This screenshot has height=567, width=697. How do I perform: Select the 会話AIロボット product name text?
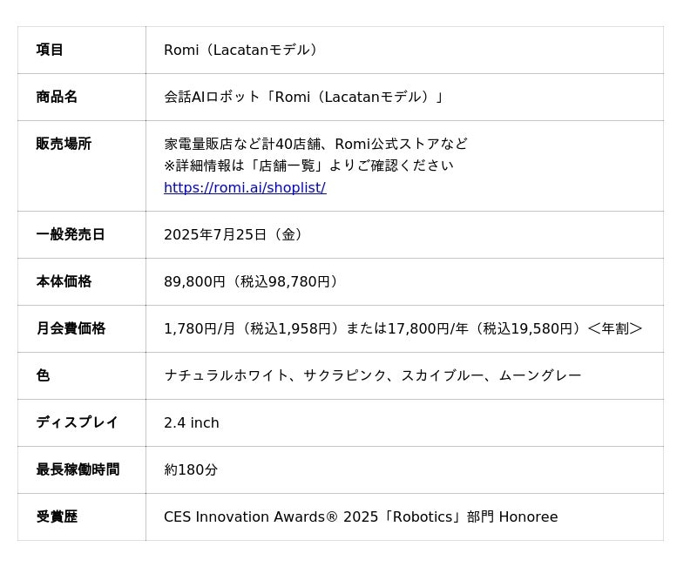tap(305, 98)
